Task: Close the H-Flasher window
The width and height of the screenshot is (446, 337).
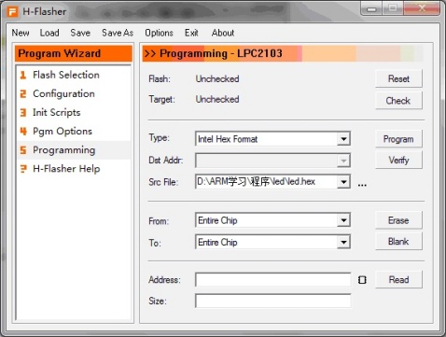Action: coord(422,8)
